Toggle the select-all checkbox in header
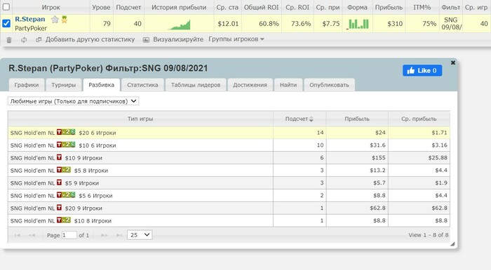Screen dimensions: 491x270 [x=6, y=6]
